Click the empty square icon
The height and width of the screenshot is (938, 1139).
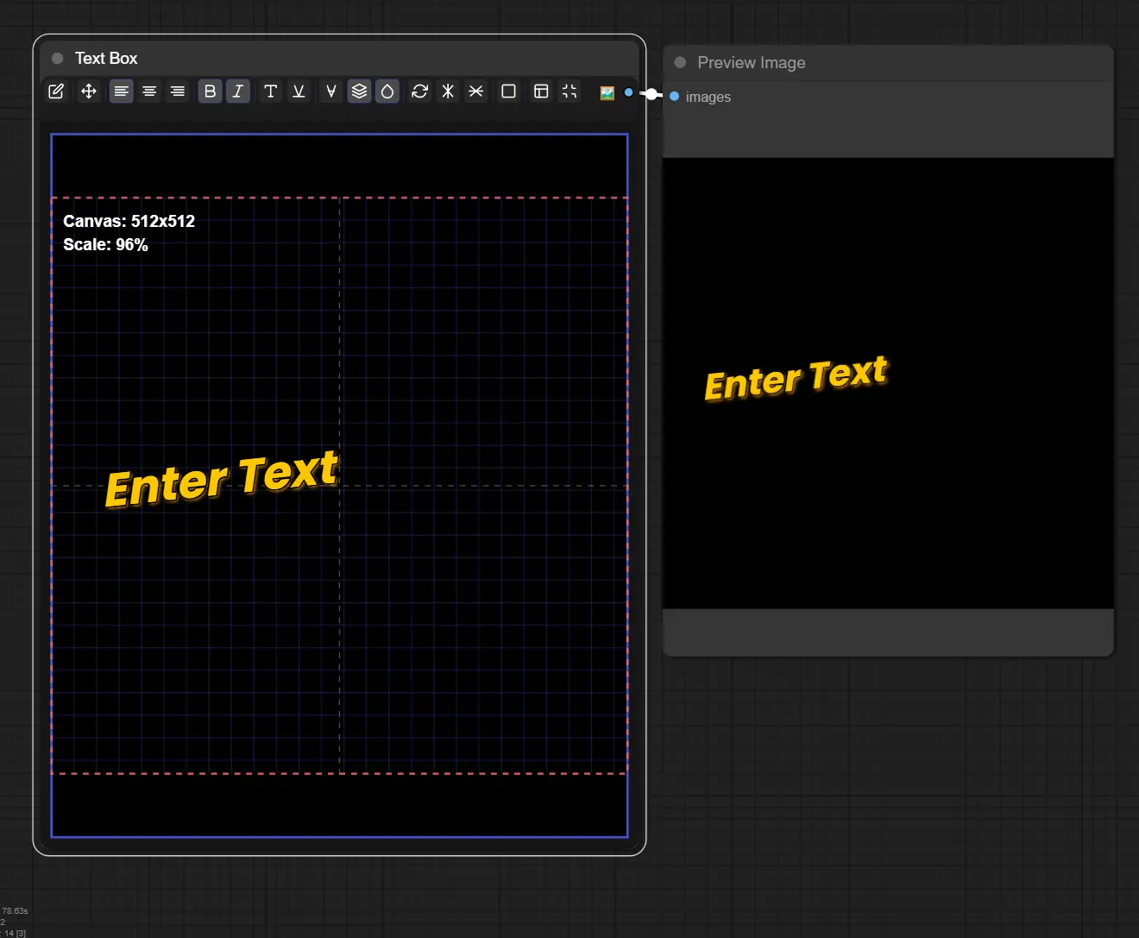click(509, 91)
